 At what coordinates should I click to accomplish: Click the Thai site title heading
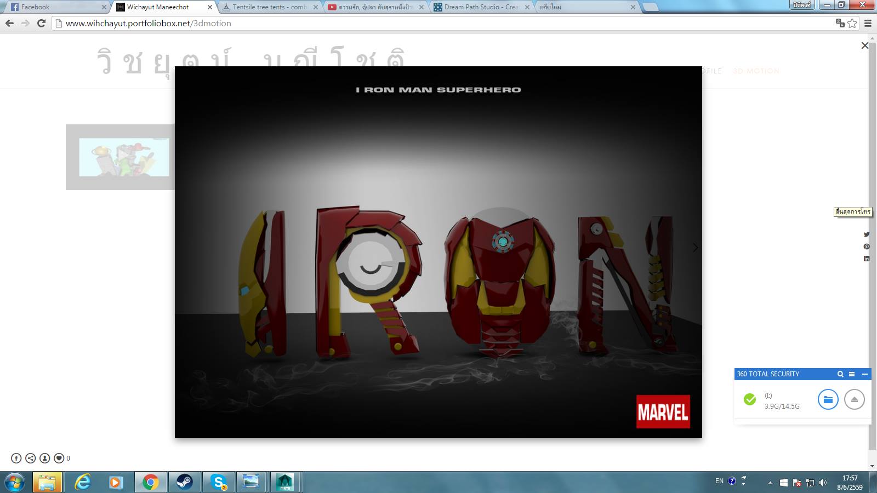[252, 61]
